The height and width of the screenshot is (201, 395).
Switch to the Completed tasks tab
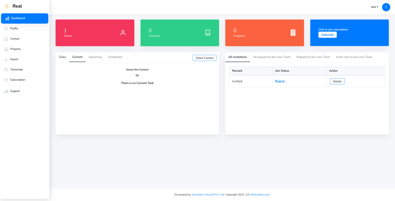pos(115,57)
